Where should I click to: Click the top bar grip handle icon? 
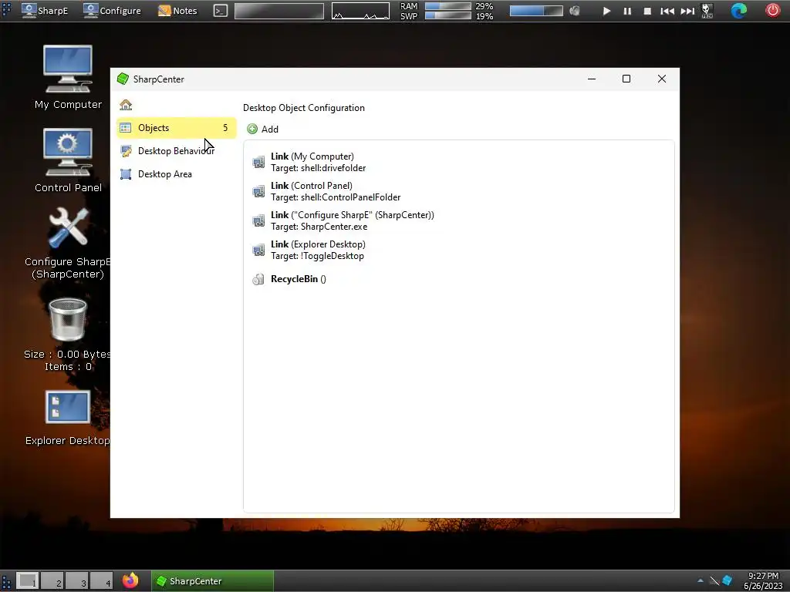point(6,11)
